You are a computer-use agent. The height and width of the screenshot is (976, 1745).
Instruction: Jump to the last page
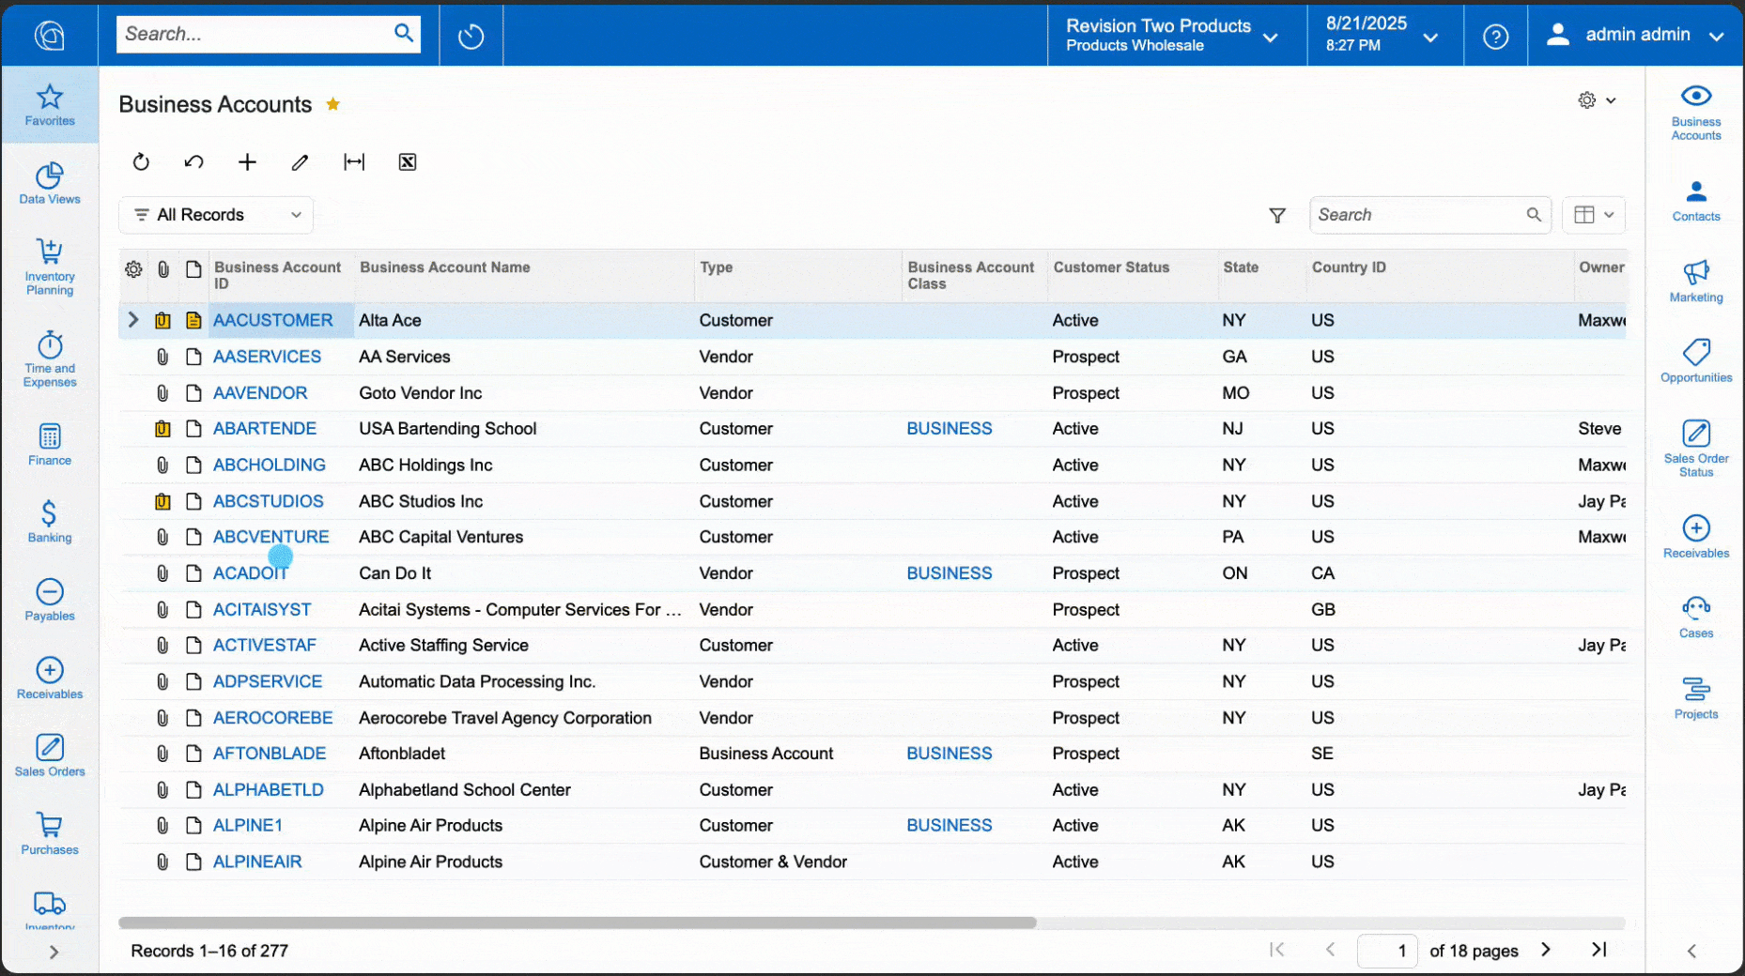pos(1598,950)
